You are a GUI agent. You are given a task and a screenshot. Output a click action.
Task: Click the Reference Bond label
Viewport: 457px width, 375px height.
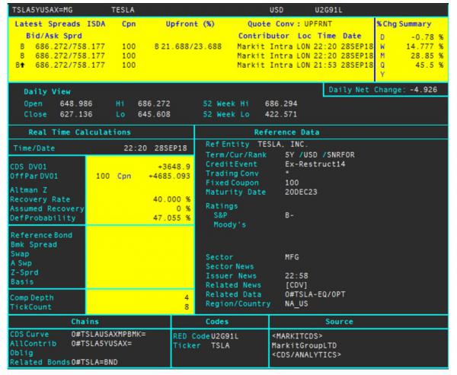pos(41,235)
